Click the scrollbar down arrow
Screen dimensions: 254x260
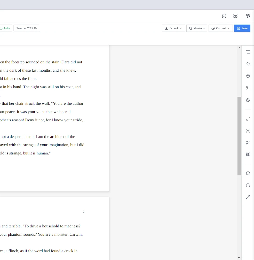[x=239, y=258]
